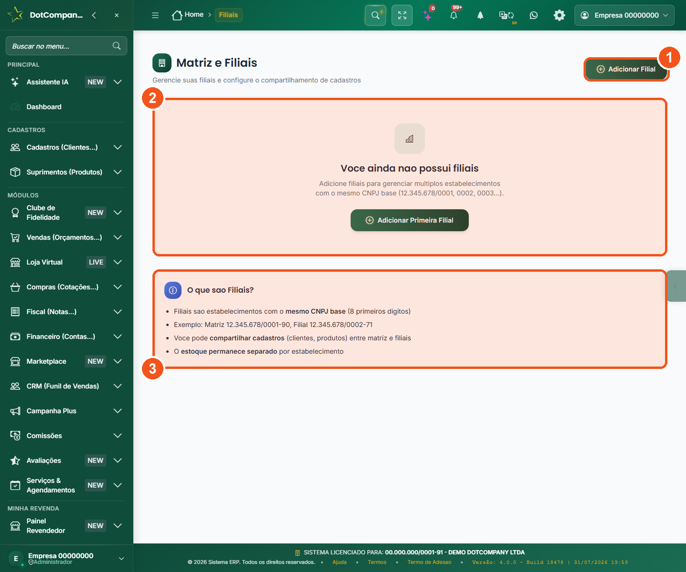
Task: Open the Ajuda footer link
Action: click(x=340, y=562)
